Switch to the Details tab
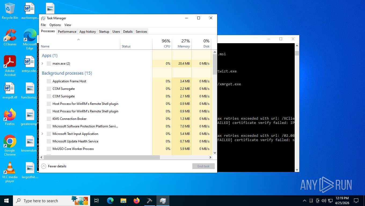 coord(128,32)
